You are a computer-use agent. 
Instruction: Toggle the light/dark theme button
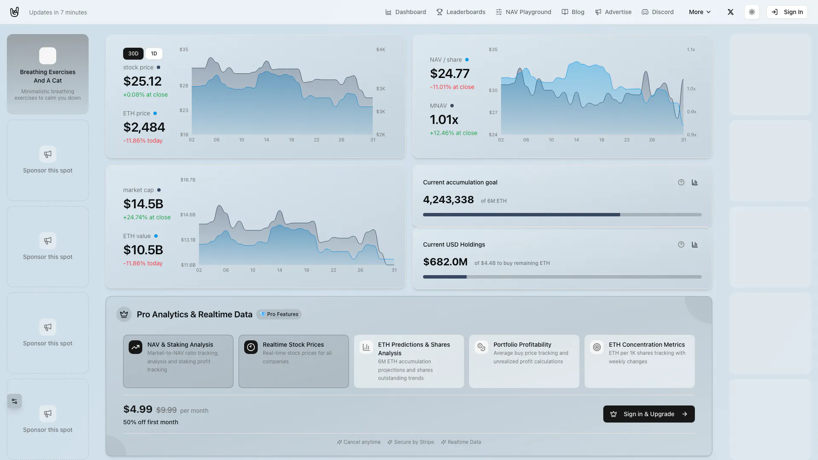click(752, 12)
